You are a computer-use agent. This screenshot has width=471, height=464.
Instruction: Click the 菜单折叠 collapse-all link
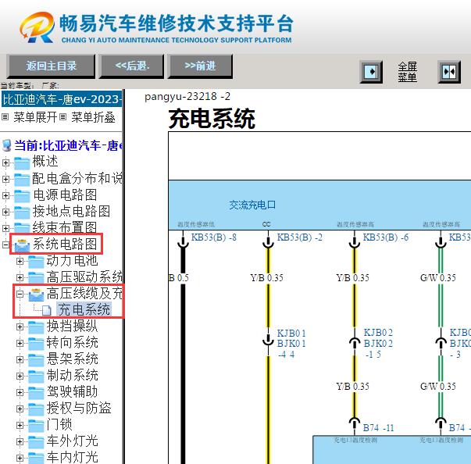click(93, 117)
